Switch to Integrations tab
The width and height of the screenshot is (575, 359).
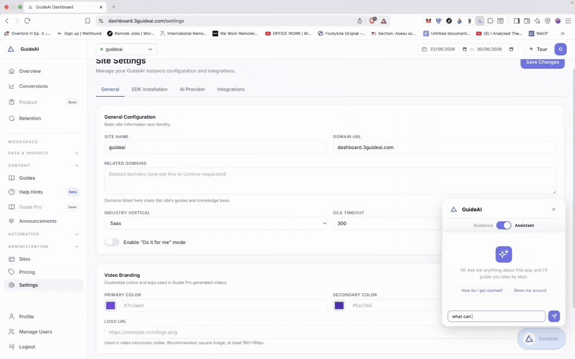pos(231,89)
